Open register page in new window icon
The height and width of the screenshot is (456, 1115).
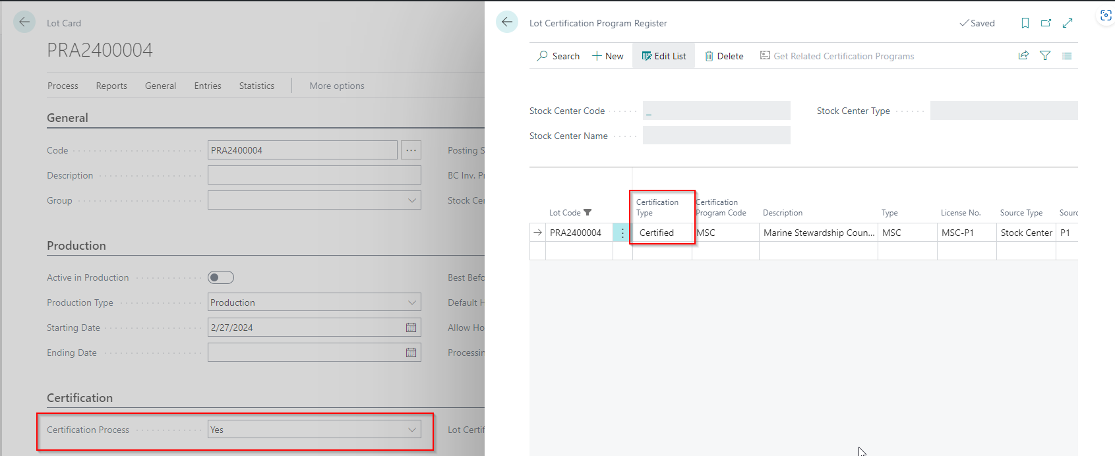pyautogui.click(x=1046, y=23)
